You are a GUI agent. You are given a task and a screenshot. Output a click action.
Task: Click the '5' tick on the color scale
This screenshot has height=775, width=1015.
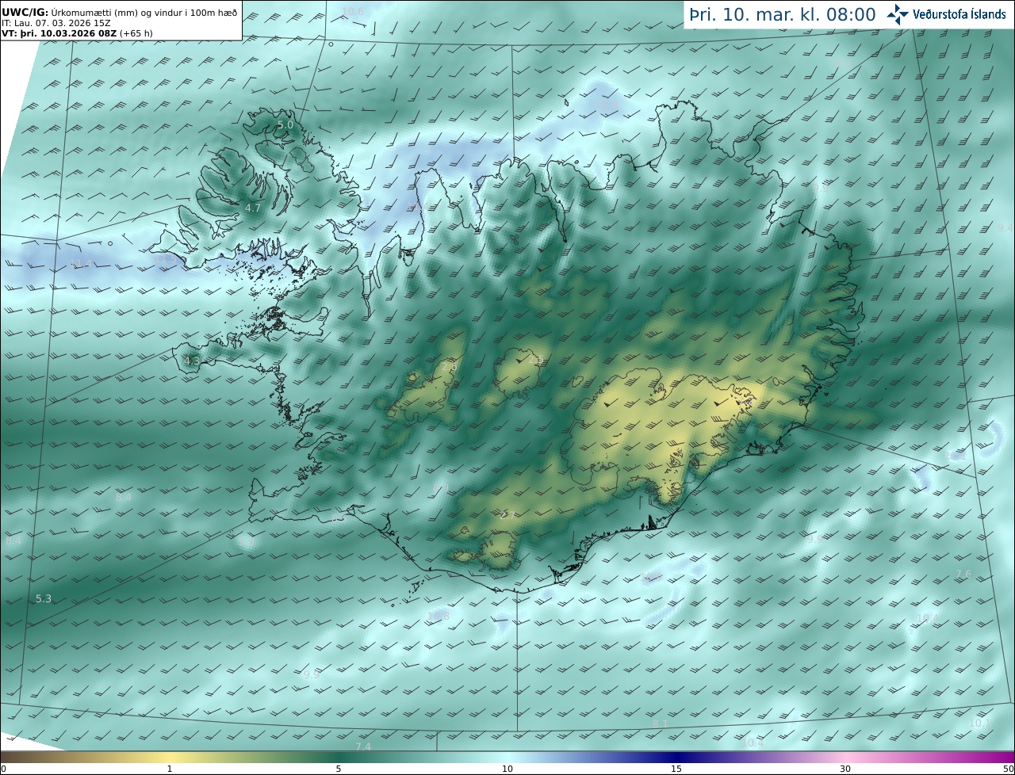[x=339, y=769]
